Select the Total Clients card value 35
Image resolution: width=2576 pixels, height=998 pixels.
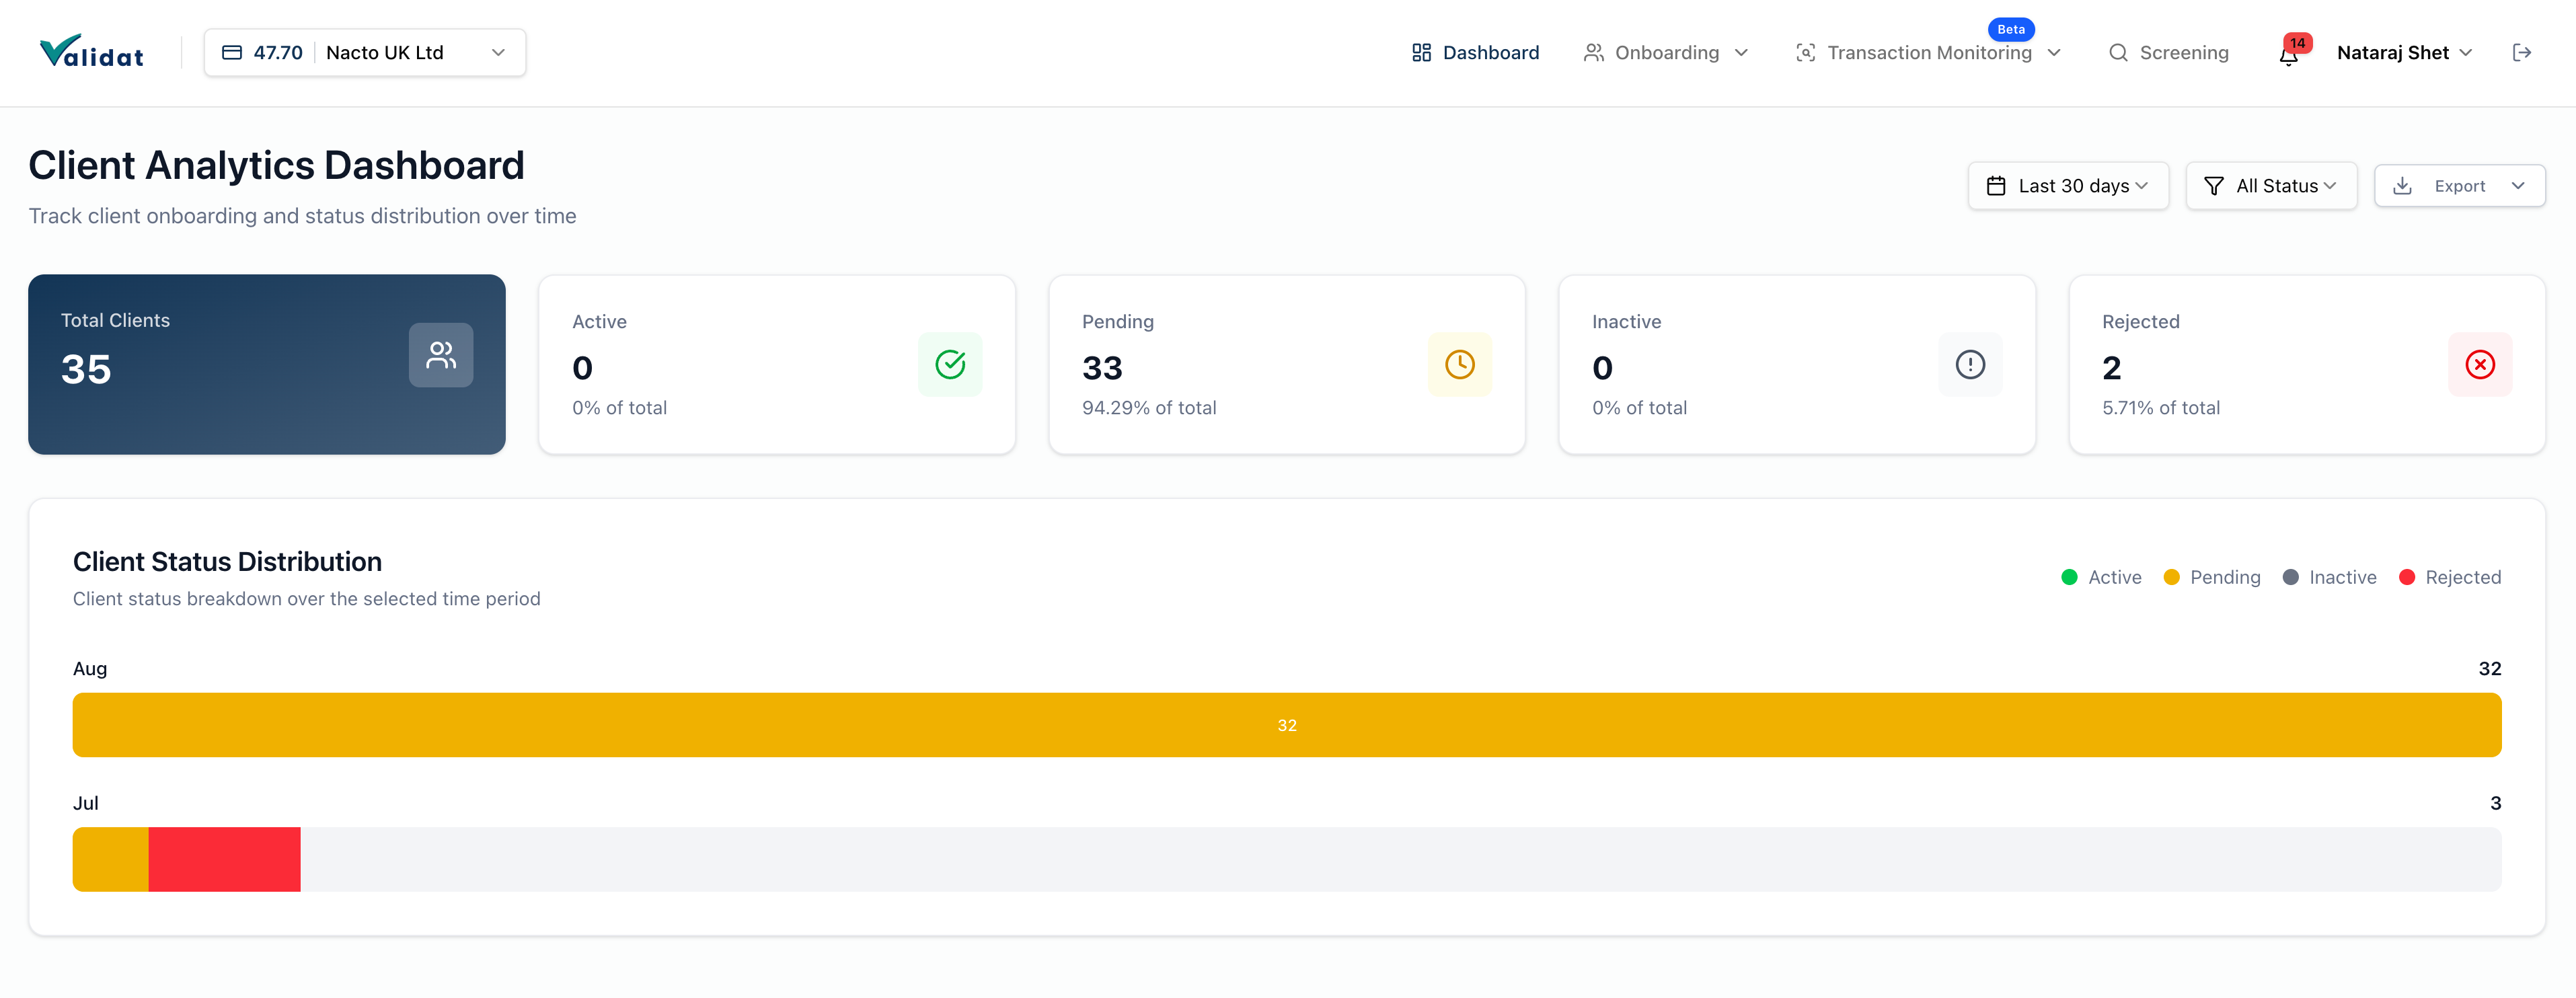point(86,370)
